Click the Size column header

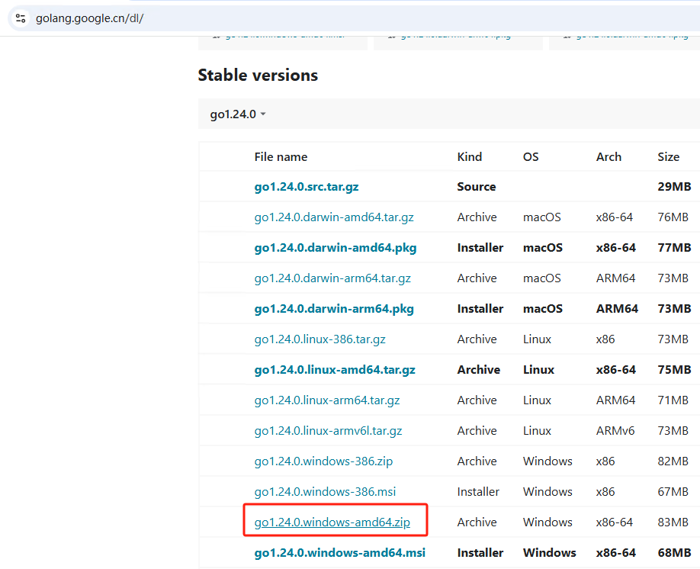[668, 156]
